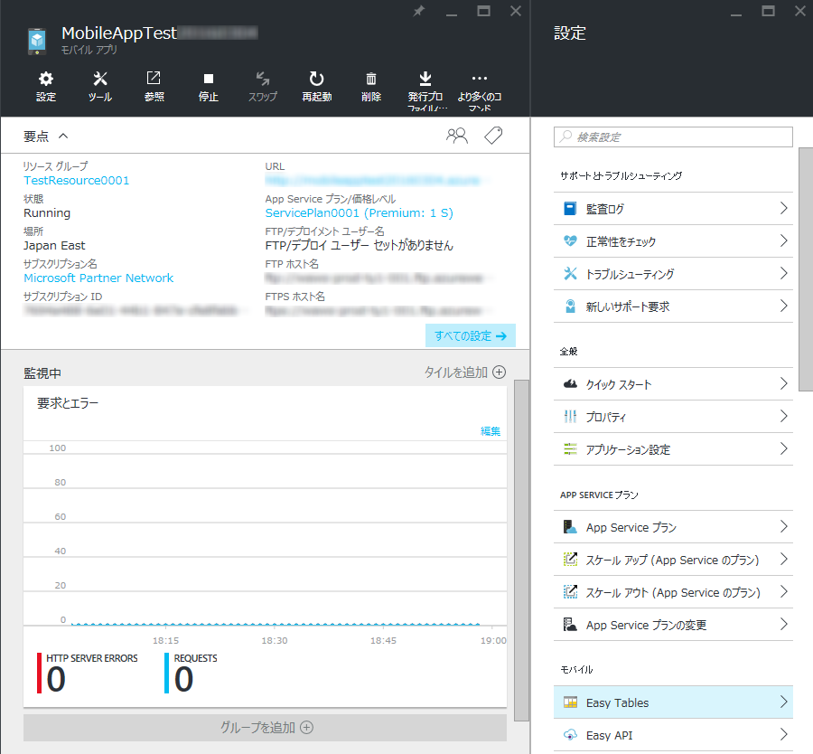
Task: Click the 検索設定 search field
Action: coord(673,137)
